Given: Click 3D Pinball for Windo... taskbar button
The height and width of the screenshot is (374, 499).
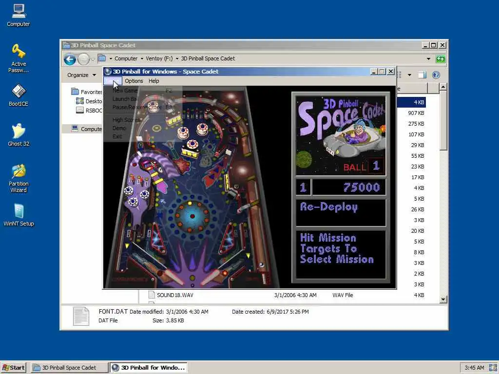Looking at the screenshot, I should tap(149, 368).
